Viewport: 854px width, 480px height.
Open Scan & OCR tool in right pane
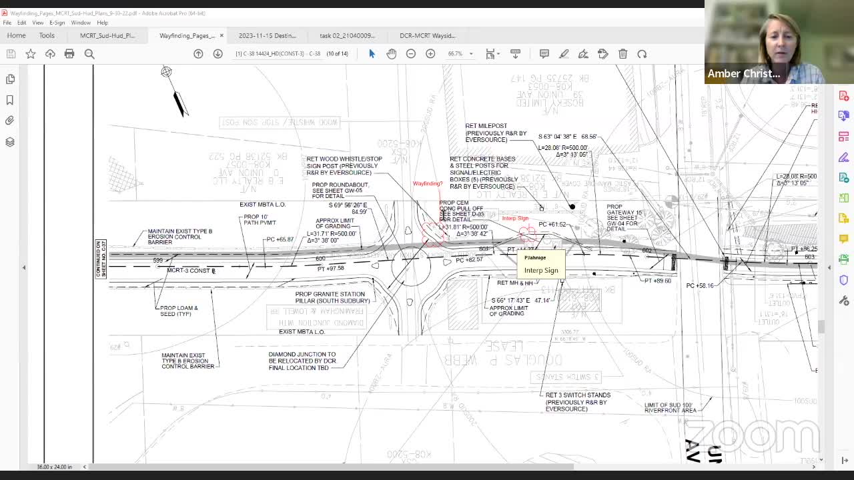pos(844,259)
